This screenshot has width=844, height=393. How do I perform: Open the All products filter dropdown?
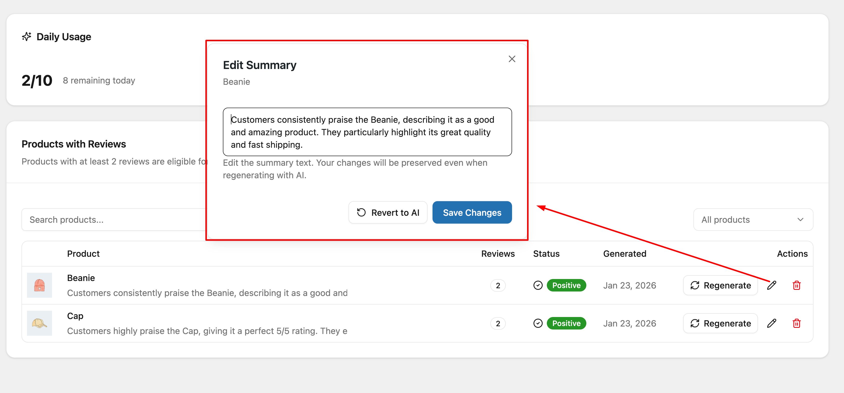coord(753,220)
